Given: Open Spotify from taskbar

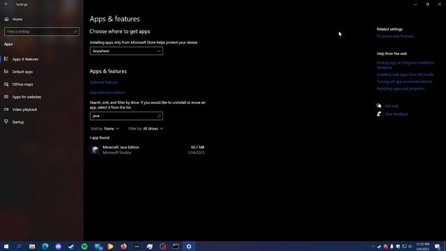Looking at the screenshot, I should 84,246.
